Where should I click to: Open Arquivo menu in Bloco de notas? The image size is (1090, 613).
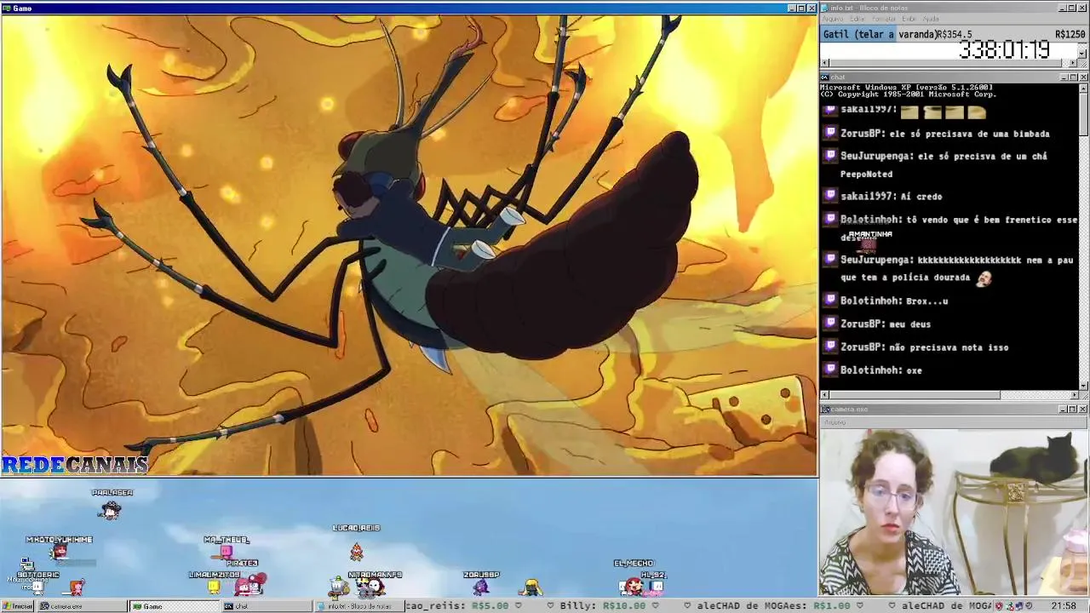tap(832, 19)
